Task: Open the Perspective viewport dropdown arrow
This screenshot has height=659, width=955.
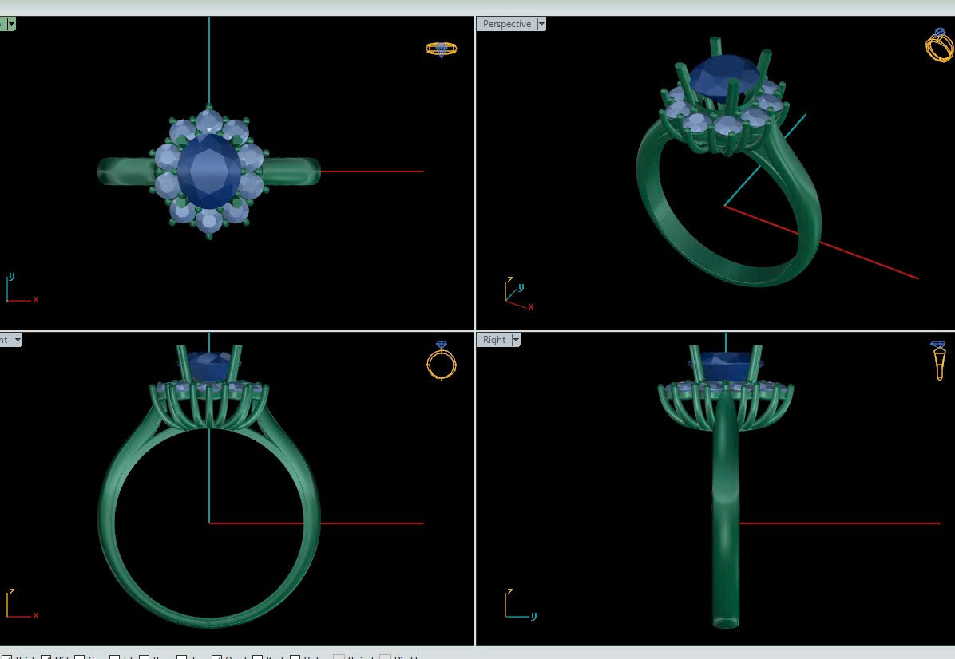Action: (x=541, y=24)
